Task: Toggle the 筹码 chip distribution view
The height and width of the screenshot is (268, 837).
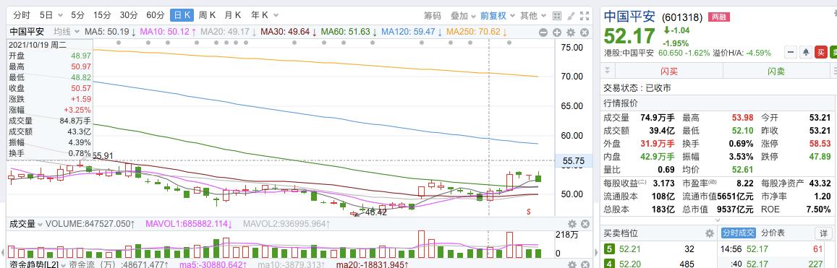Action: (433, 16)
